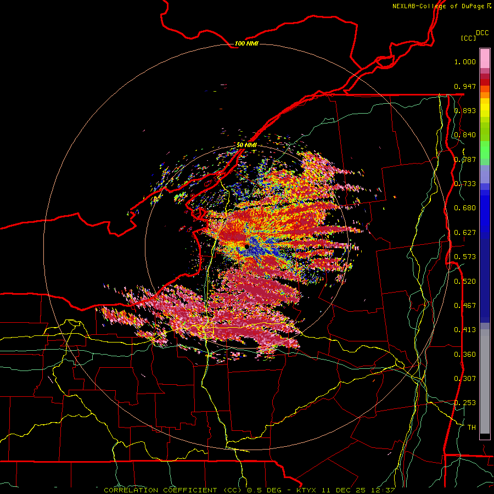
Task: Click the 100 NMI range ring label
Action: pyautogui.click(x=246, y=43)
